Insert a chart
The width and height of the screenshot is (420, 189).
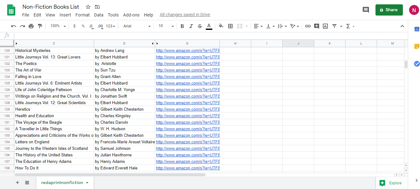(x=325, y=26)
